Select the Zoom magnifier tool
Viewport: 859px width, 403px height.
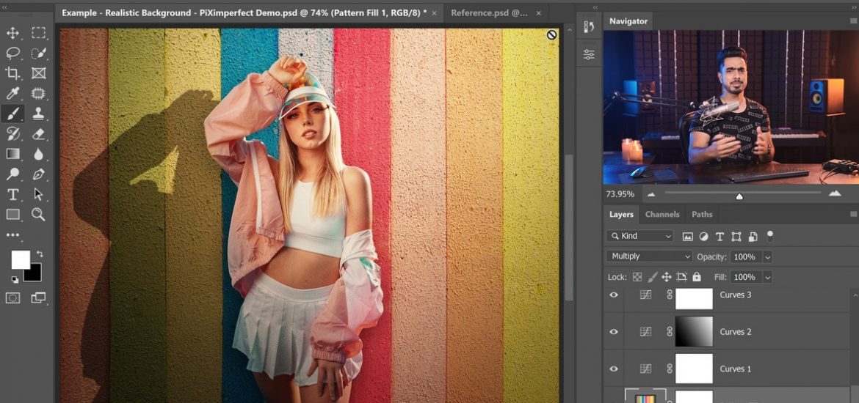(x=38, y=215)
